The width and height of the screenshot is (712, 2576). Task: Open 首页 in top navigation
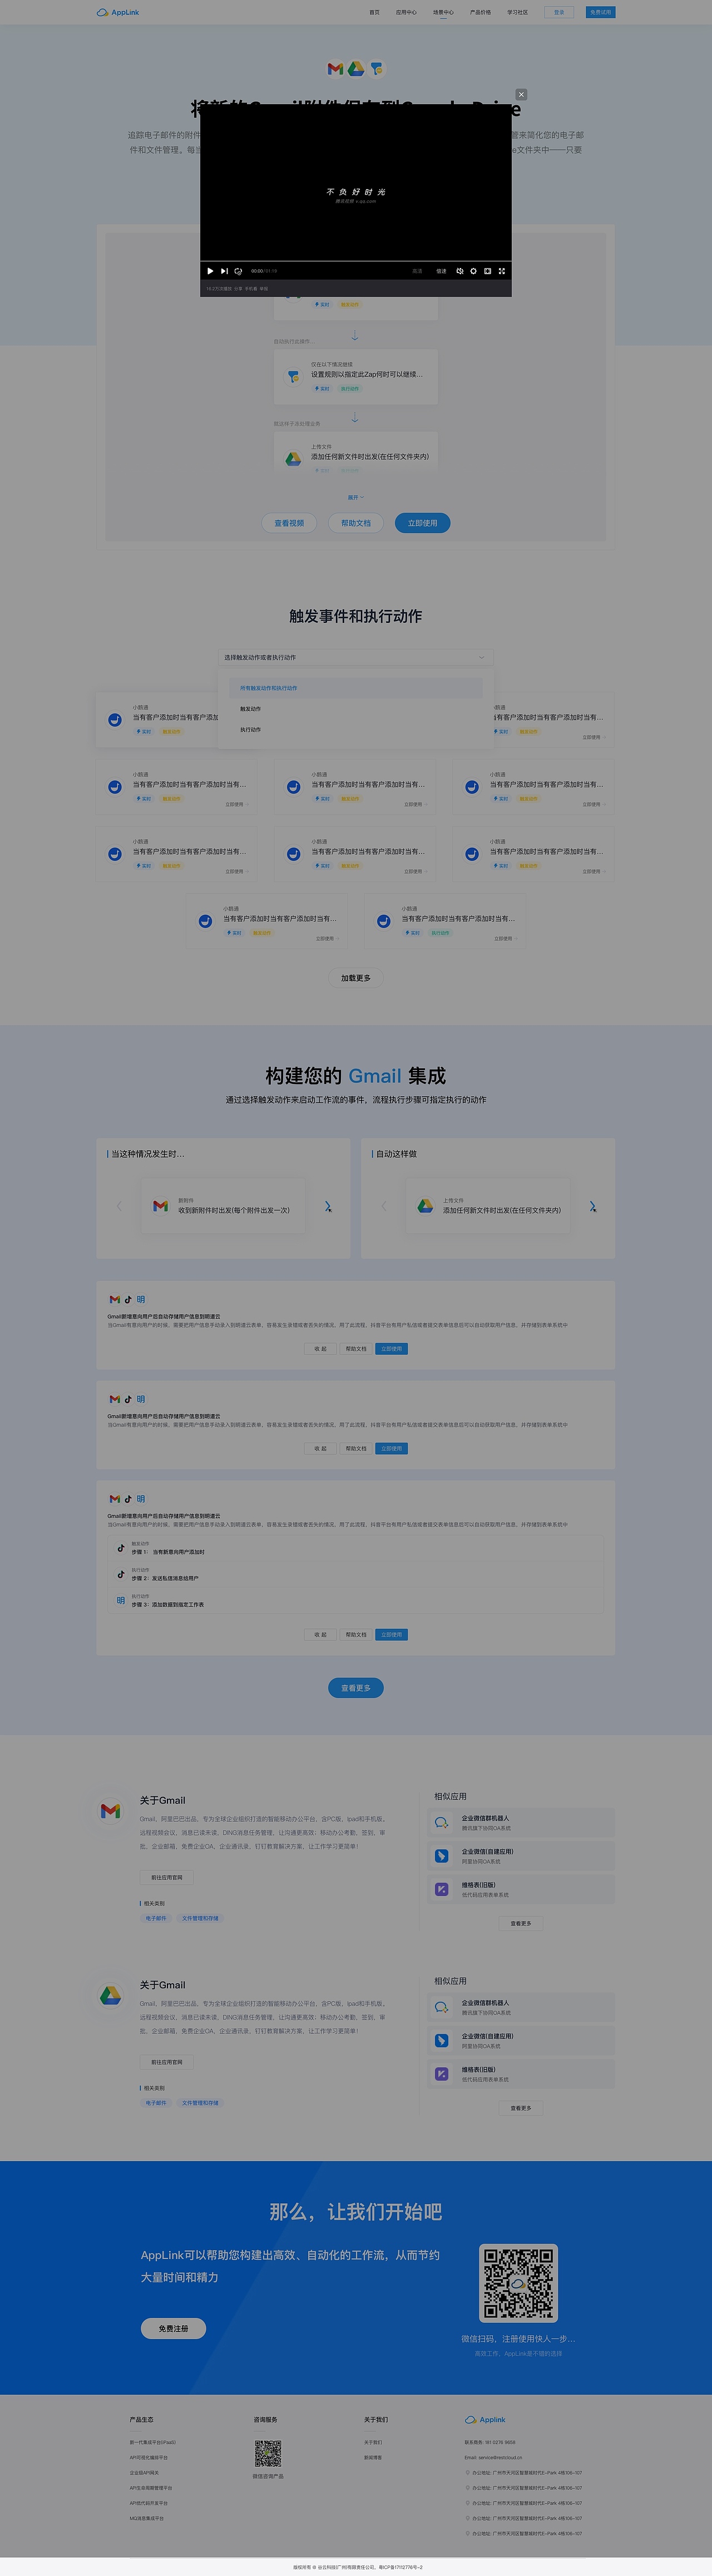coord(375,12)
